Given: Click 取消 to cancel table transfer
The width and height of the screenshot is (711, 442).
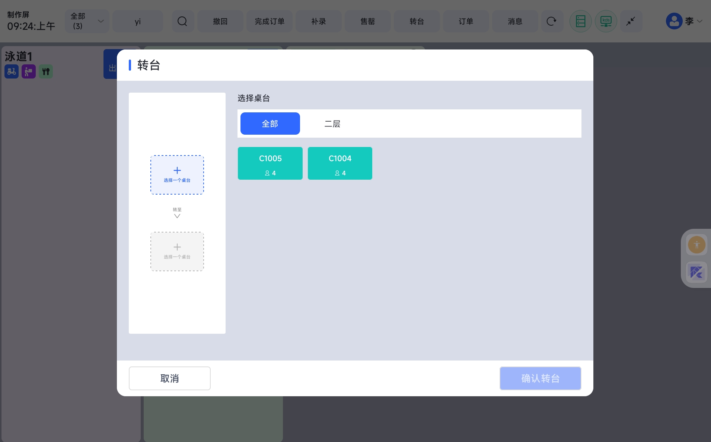Looking at the screenshot, I should pos(169,378).
